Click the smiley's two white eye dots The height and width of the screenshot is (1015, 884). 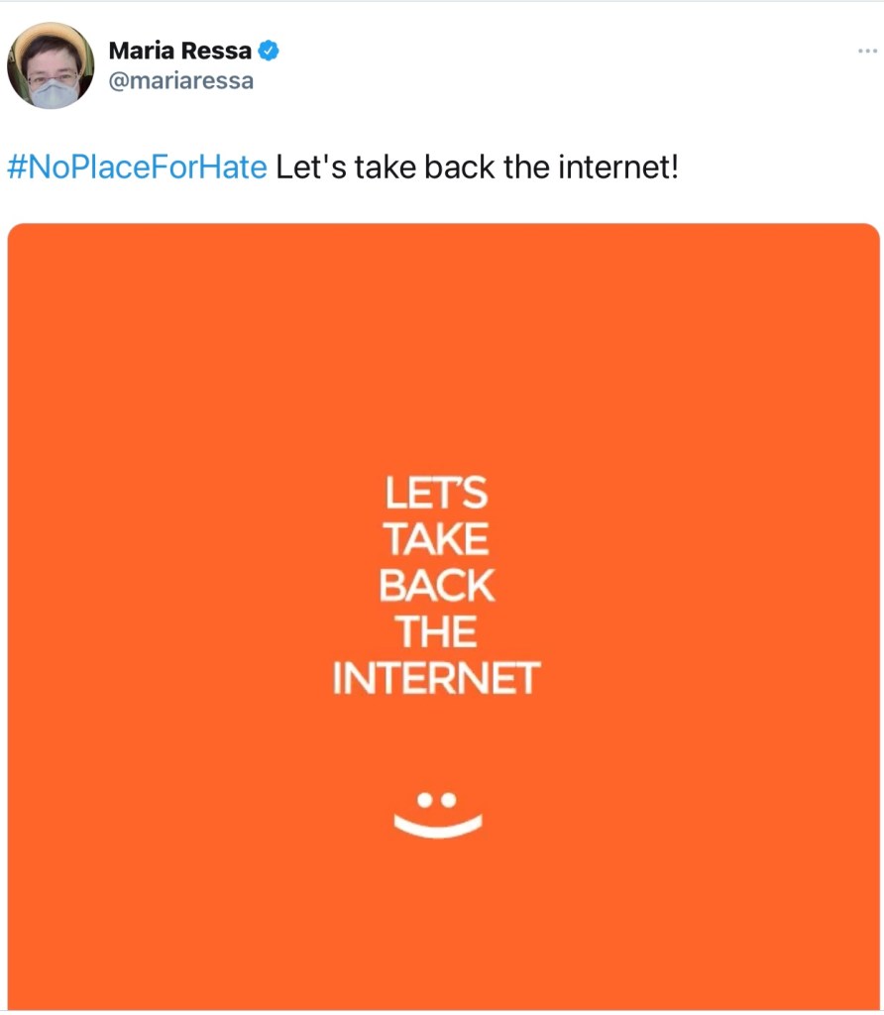[436, 797]
